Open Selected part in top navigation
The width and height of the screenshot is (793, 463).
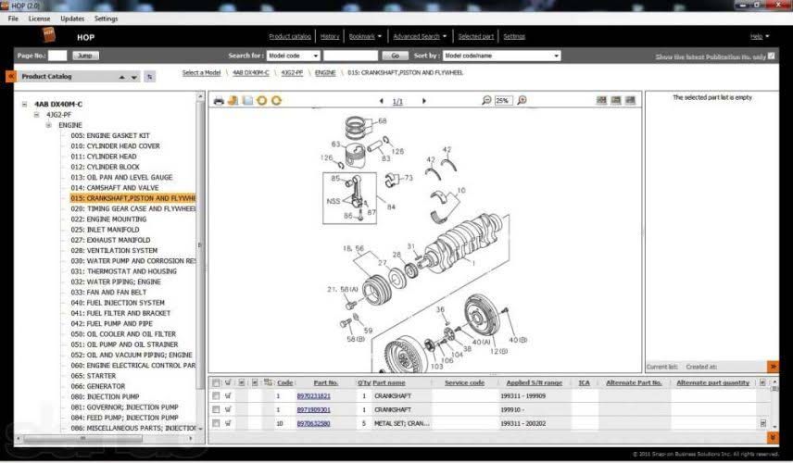point(476,36)
